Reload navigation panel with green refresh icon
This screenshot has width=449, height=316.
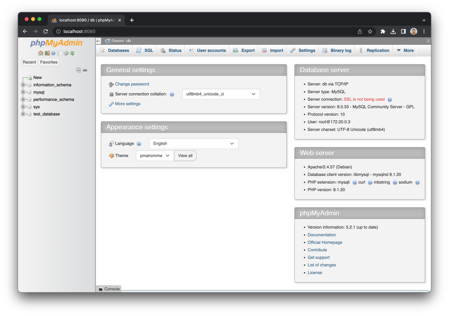(x=72, y=53)
